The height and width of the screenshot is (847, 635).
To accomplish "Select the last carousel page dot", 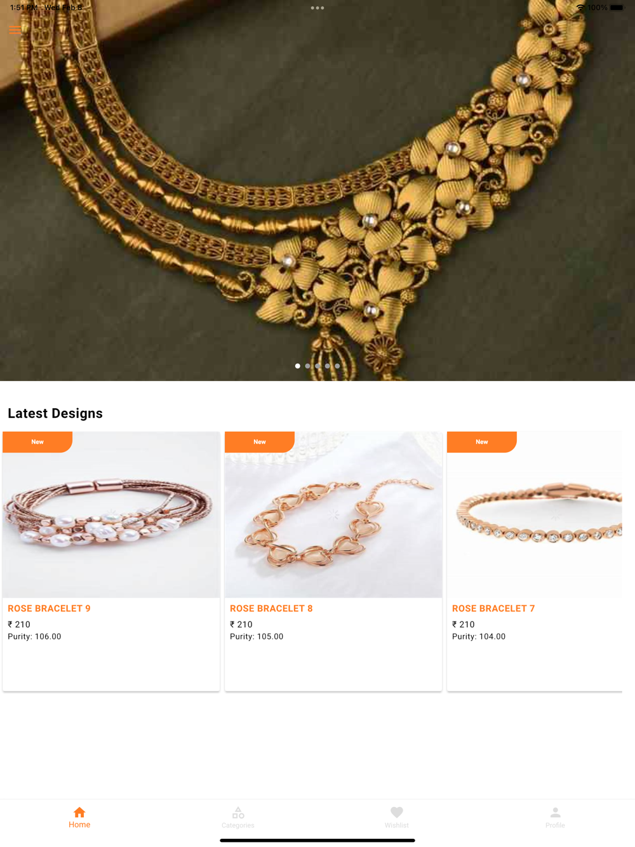I will (337, 366).
